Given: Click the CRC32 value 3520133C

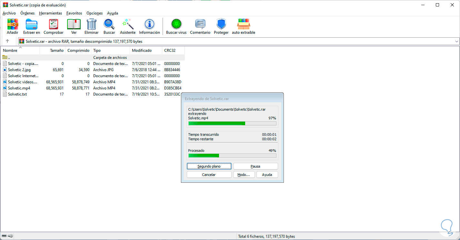Looking at the screenshot, I should (x=172, y=94).
